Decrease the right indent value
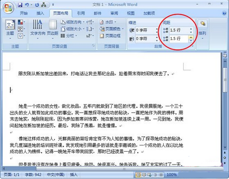The width and height of the screenshot is (229, 179). (157, 40)
